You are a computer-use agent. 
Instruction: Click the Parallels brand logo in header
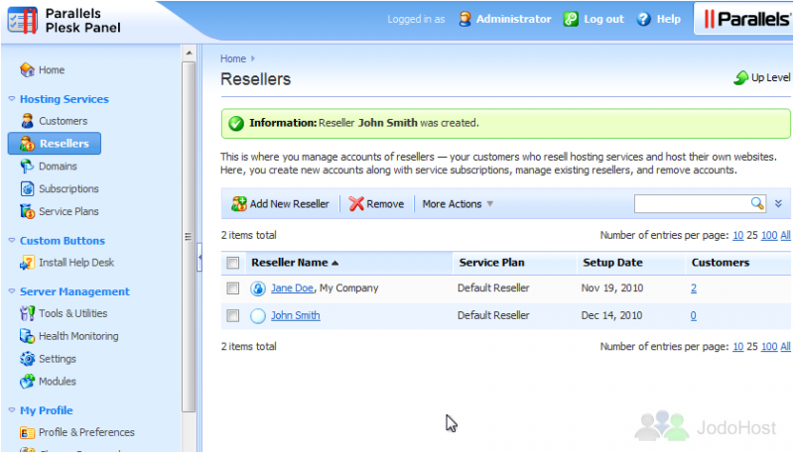[746, 19]
